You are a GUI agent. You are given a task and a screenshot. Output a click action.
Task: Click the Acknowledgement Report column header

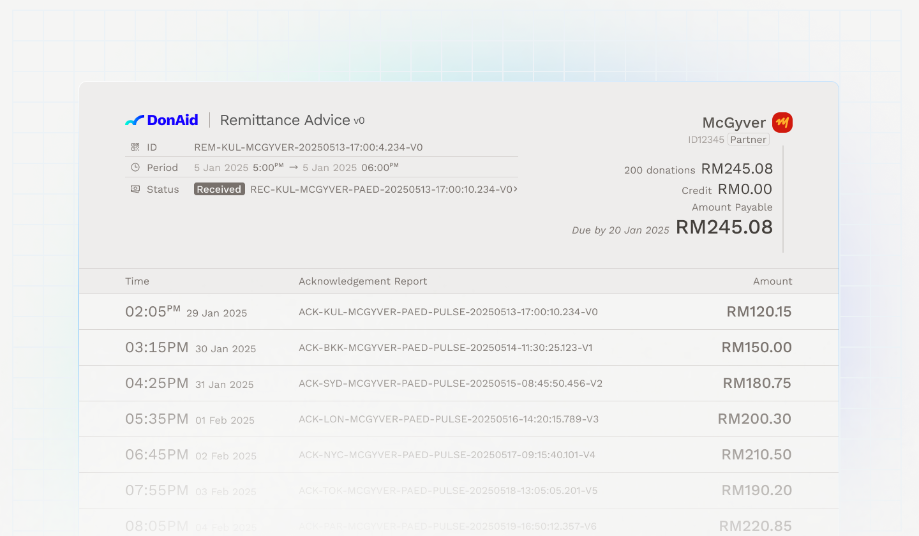[362, 281]
